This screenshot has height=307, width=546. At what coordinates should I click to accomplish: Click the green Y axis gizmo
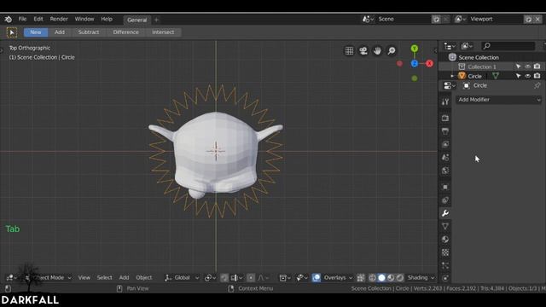coord(415,49)
